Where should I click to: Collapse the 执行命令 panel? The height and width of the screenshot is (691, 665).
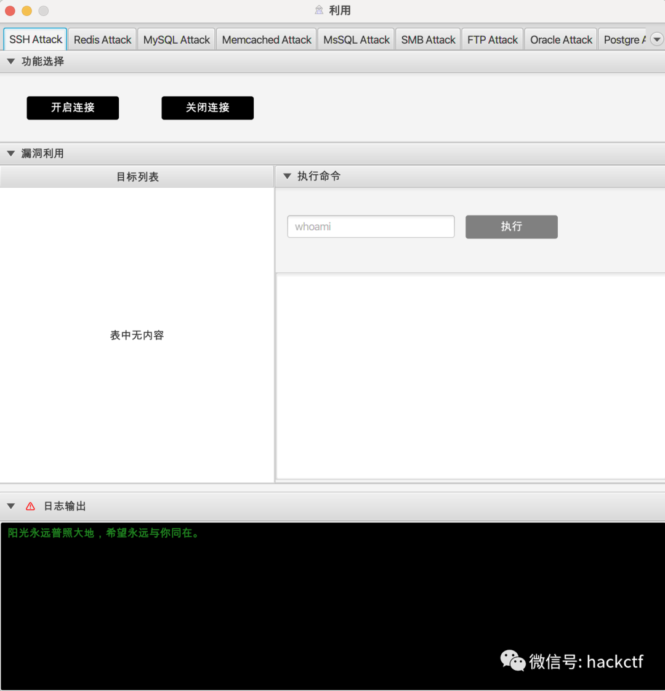(x=287, y=176)
